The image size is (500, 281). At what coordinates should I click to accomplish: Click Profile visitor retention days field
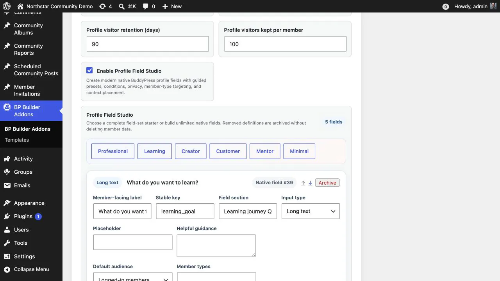click(x=148, y=44)
